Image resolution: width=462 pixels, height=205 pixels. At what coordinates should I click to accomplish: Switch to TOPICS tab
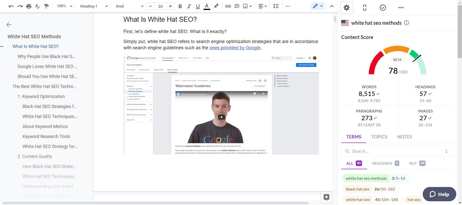379,137
